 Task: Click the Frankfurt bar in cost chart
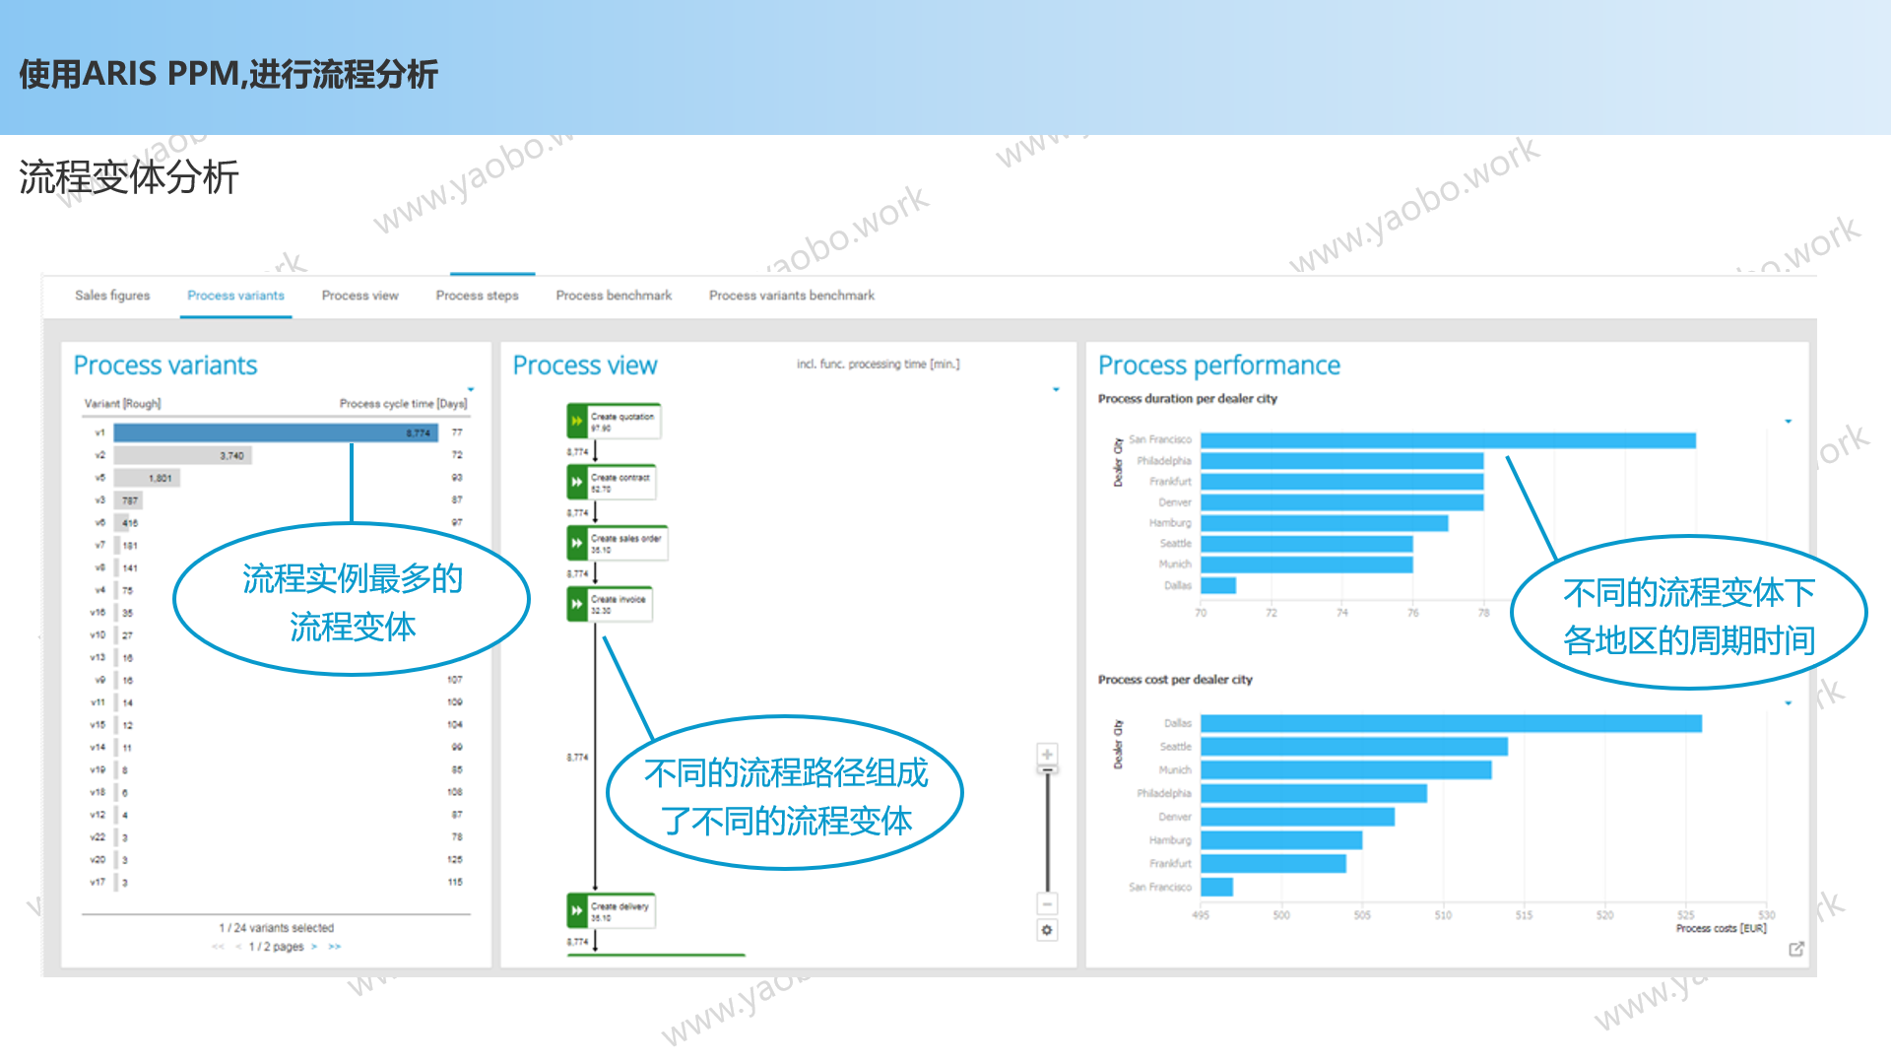(x=1273, y=864)
